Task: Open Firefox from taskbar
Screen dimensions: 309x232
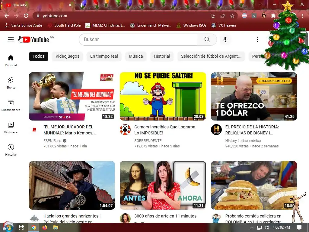Action: 45,227
